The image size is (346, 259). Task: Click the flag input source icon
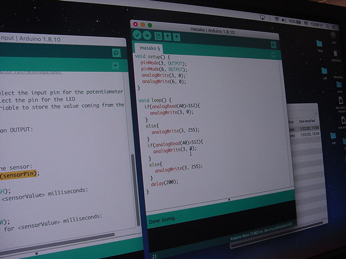click(x=306, y=23)
